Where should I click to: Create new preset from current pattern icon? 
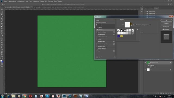[x=133, y=25]
